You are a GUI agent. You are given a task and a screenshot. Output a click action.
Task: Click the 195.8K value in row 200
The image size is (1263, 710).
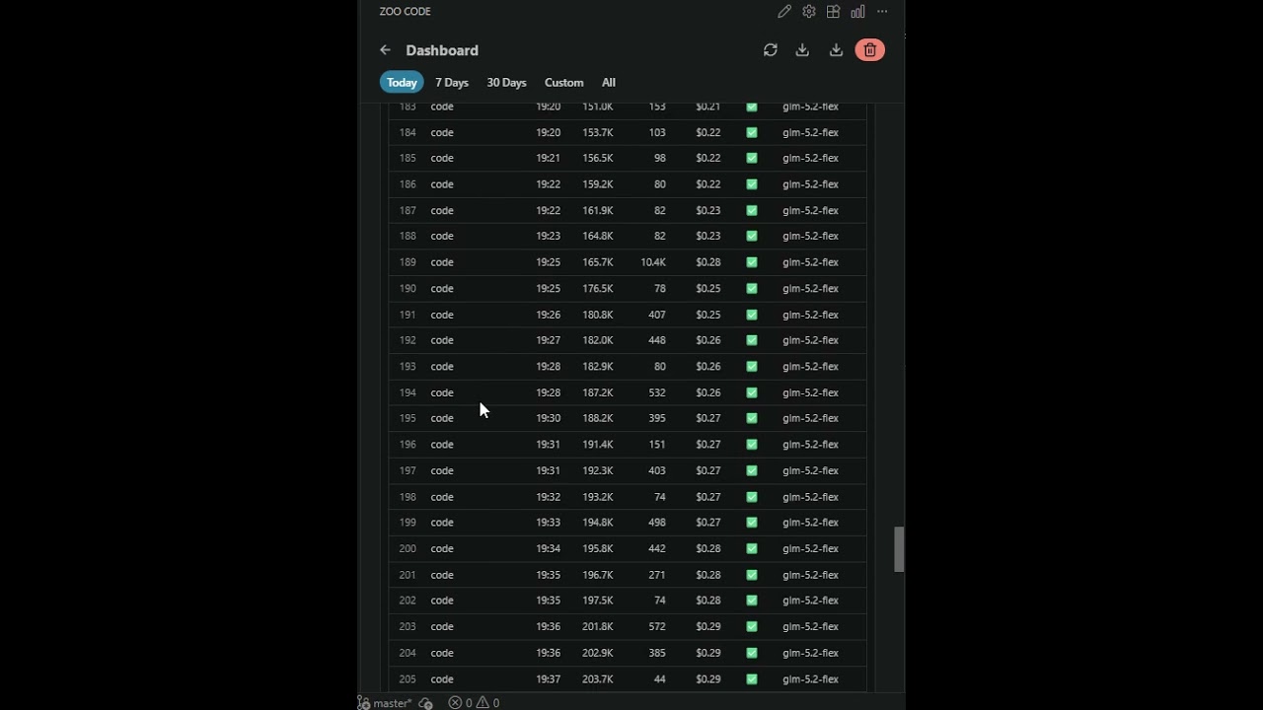tap(598, 548)
